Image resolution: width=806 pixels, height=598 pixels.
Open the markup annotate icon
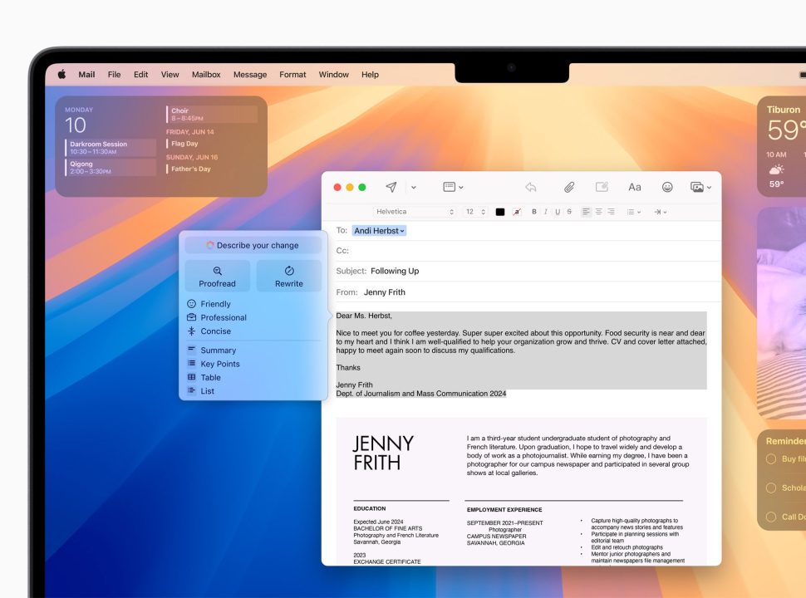point(602,187)
